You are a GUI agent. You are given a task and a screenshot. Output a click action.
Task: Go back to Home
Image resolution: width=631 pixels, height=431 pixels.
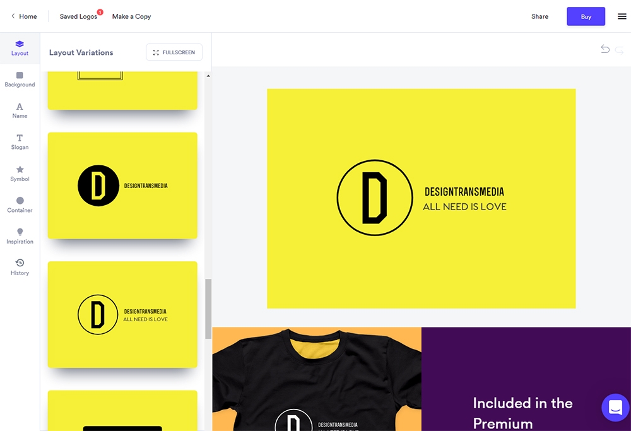point(24,16)
